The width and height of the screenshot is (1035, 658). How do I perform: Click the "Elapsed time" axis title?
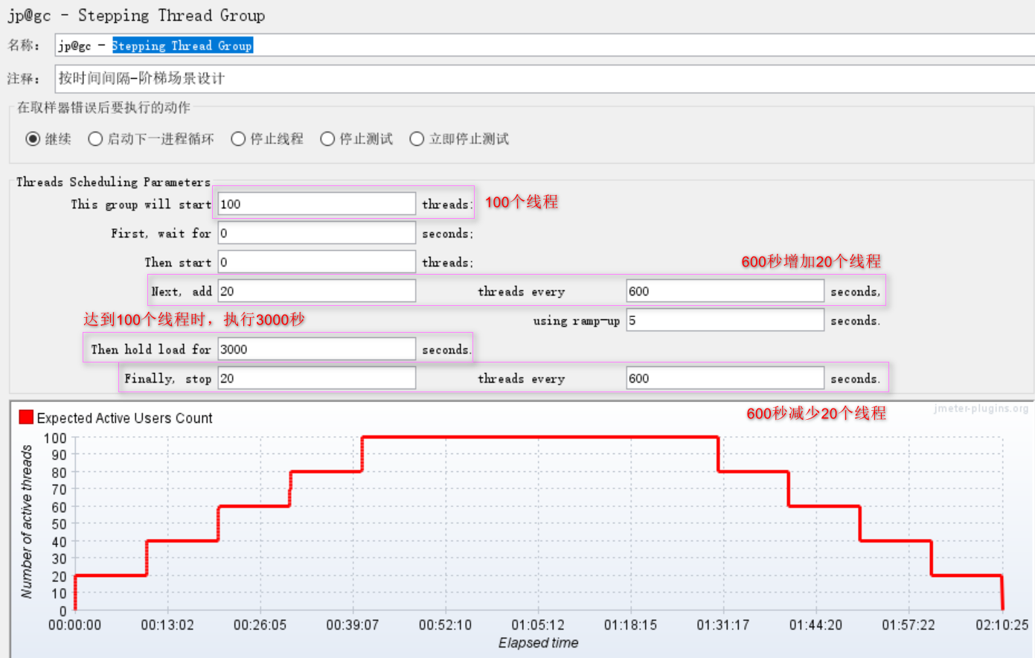(538, 642)
